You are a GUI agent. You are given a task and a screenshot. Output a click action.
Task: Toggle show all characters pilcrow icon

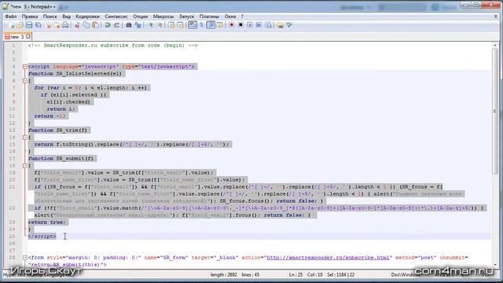click(201, 25)
